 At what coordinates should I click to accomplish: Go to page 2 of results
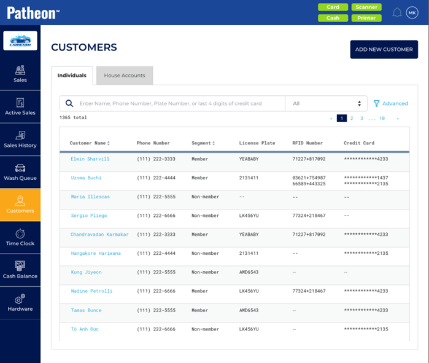[x=352, y=119]
